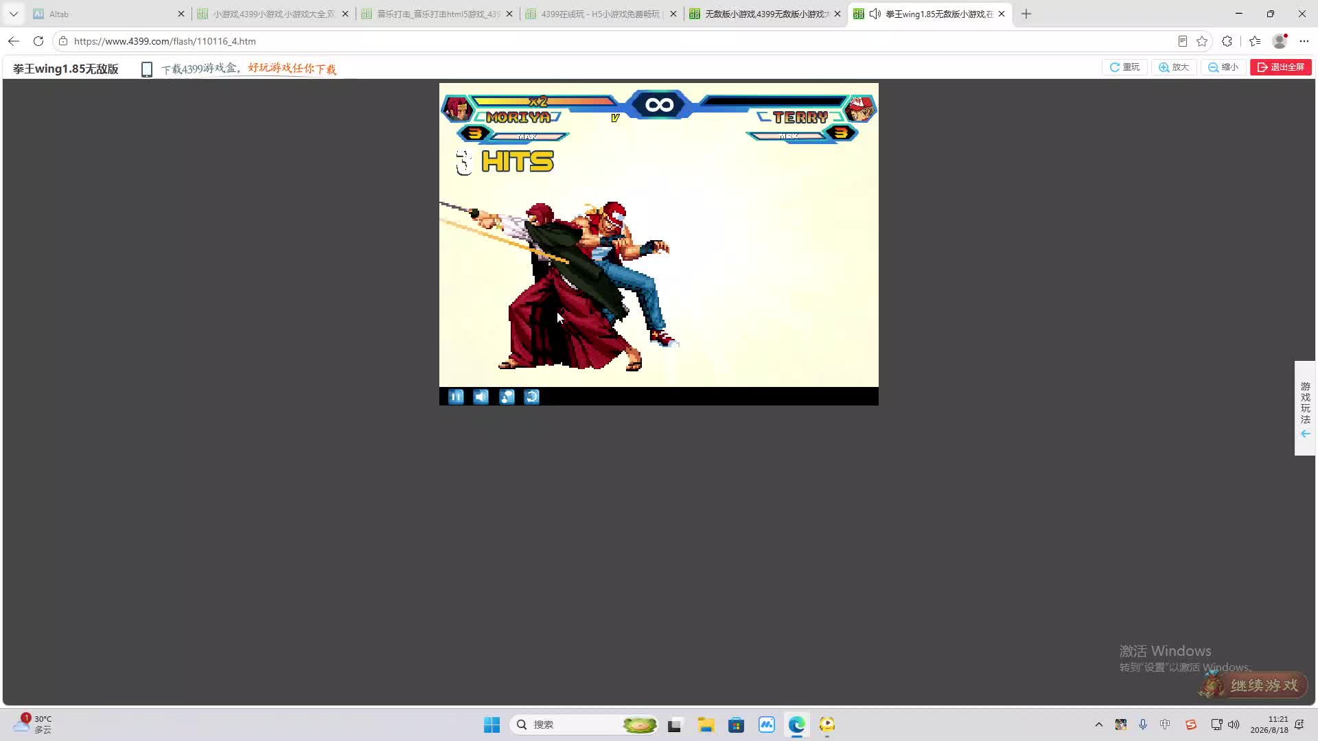Switch to the 4399在线玩 H5 tab
Screen dimensions: 1318x741
[x=601, y=14]
